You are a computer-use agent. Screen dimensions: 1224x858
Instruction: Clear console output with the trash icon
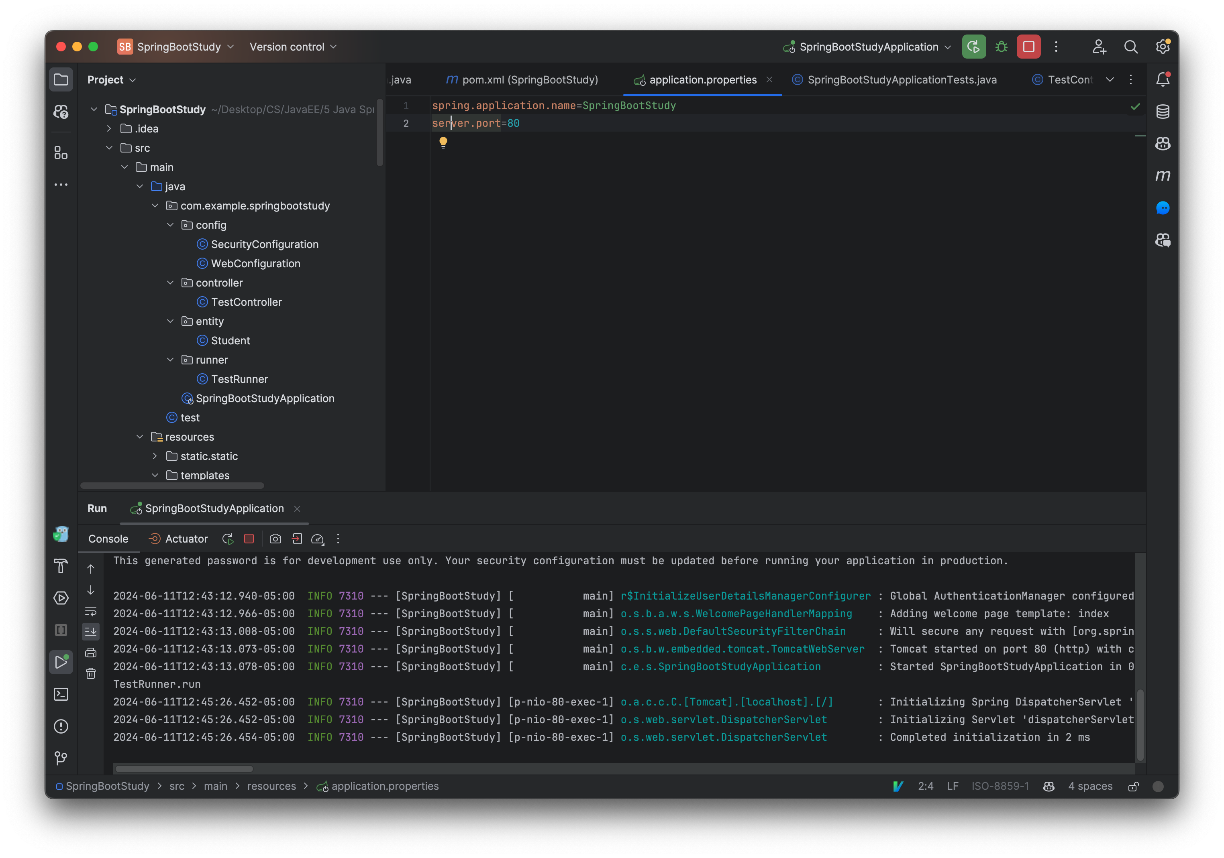point(91,674)
